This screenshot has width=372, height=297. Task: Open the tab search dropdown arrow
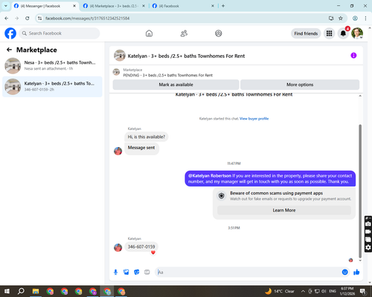coord(5,6)
